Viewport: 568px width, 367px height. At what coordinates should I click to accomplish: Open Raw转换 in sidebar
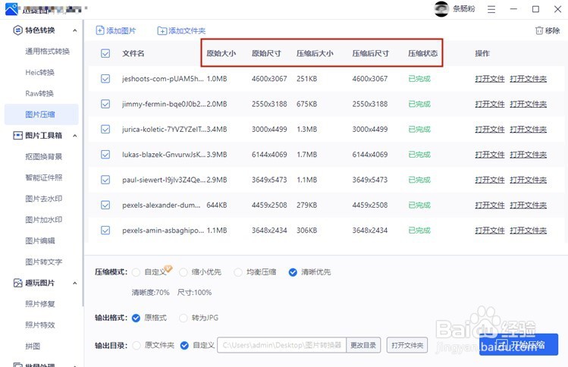(x=39, y=93)
